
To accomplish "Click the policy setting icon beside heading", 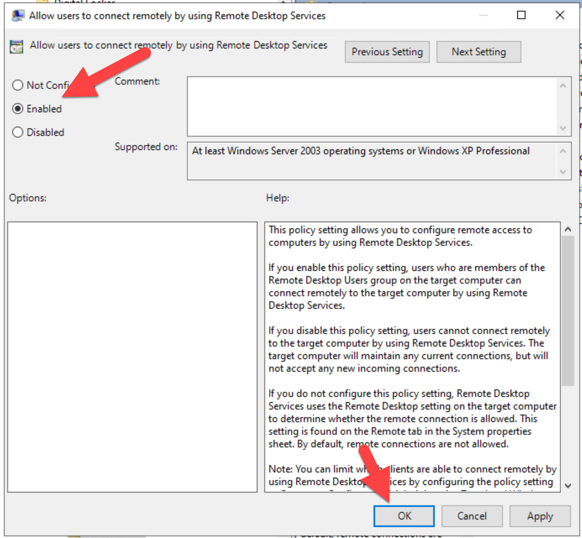I will tap(16, 47).
